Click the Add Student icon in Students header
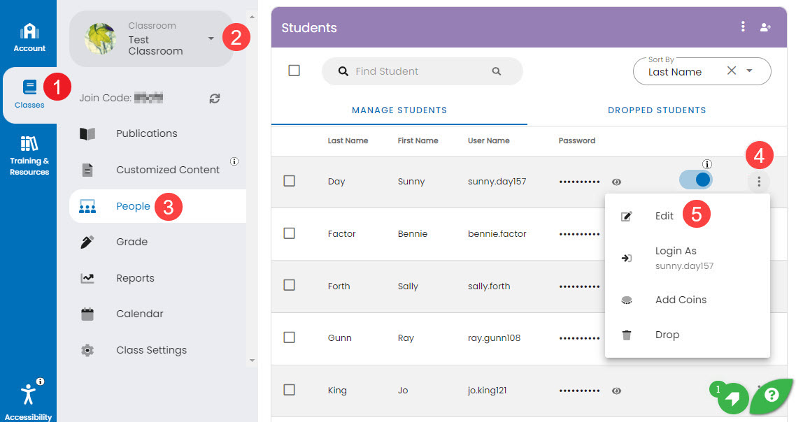 click(x=766, y=27)
